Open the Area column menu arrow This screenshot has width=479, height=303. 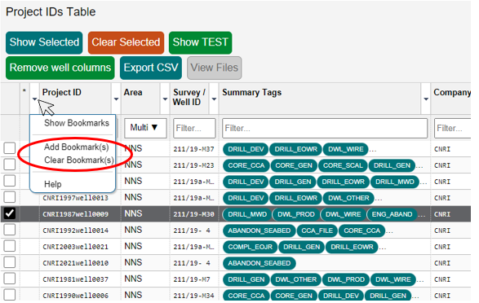pos(165,99)
